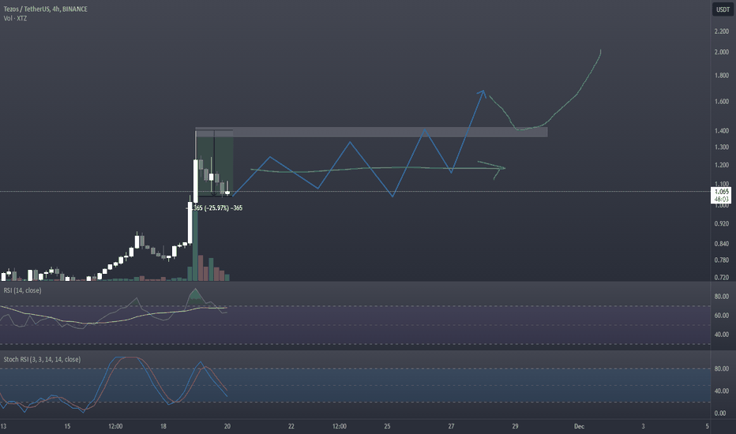Viewport: 736px width, 434px height.
Task: Click the 2.200 price axis label
Action: pyautogui.click(x=722, y=32)
